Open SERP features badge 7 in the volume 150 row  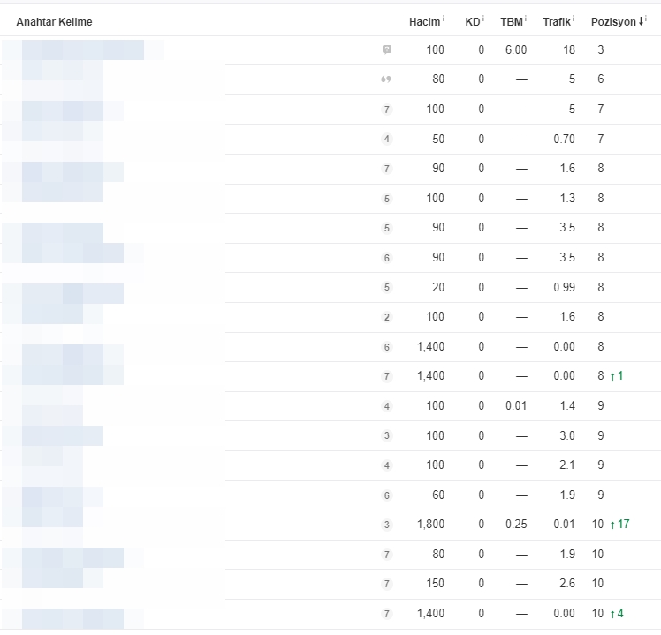(386, 584)
